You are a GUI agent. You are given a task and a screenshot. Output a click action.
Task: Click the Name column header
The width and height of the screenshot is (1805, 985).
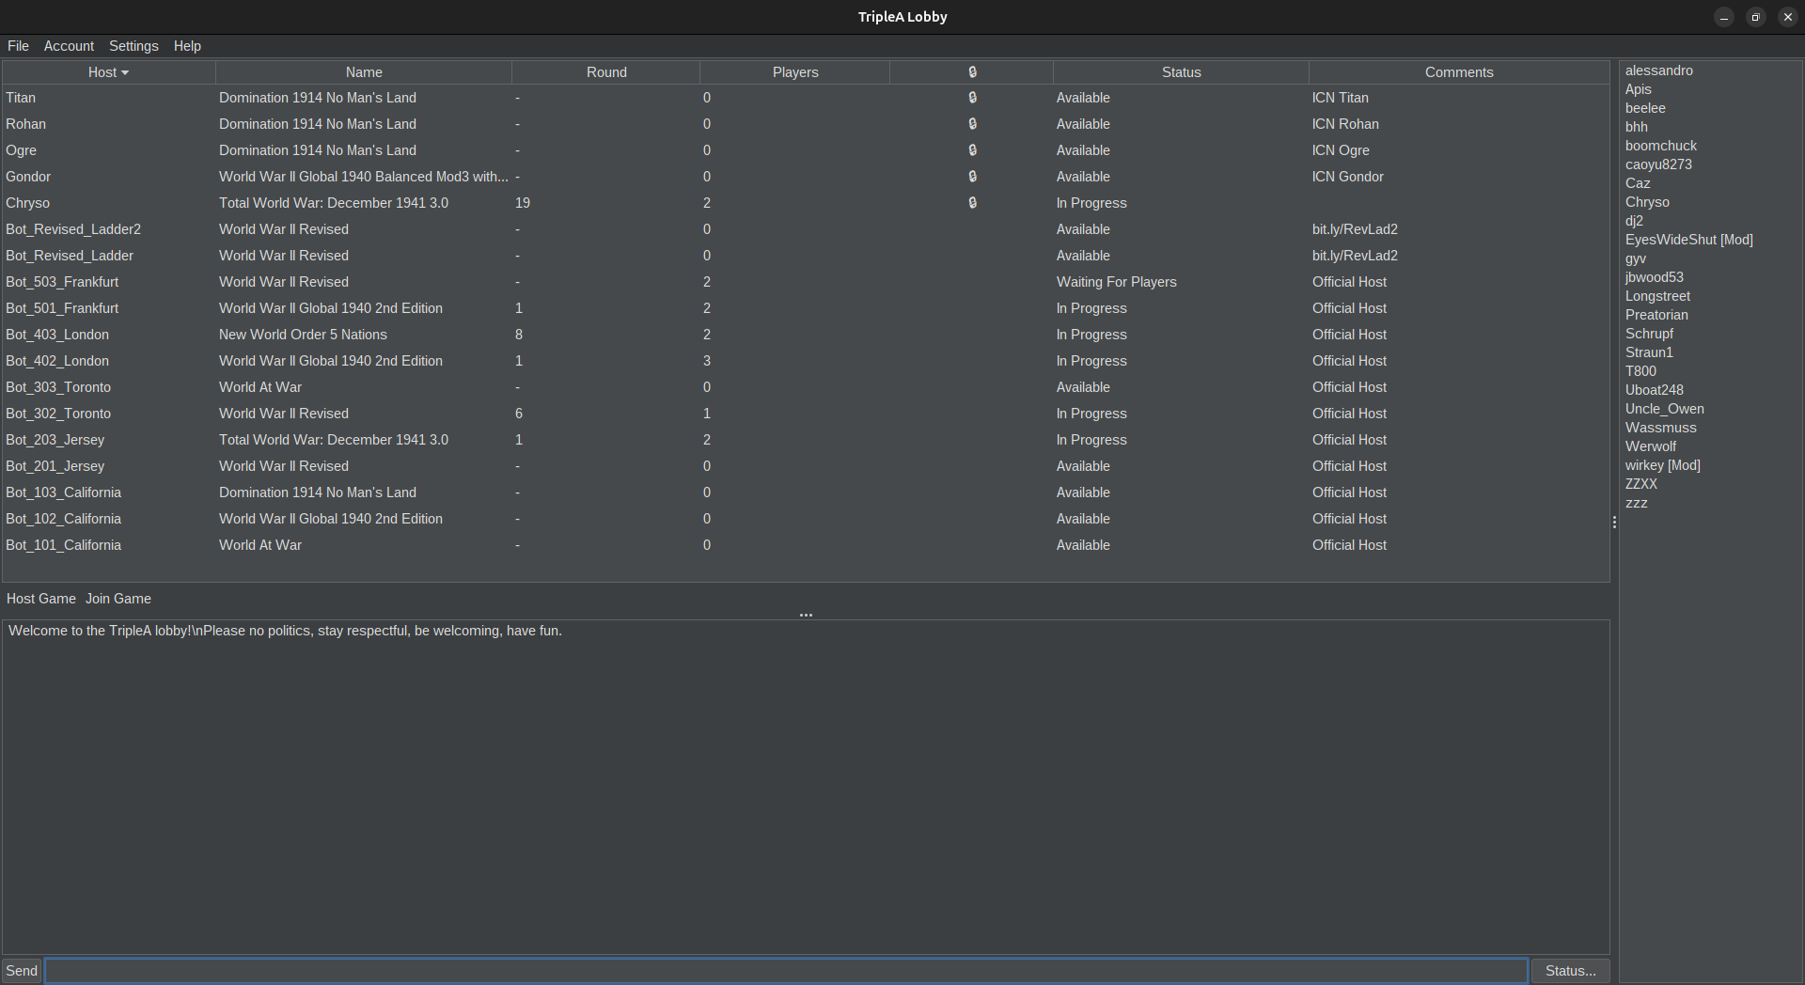(364, 72)
